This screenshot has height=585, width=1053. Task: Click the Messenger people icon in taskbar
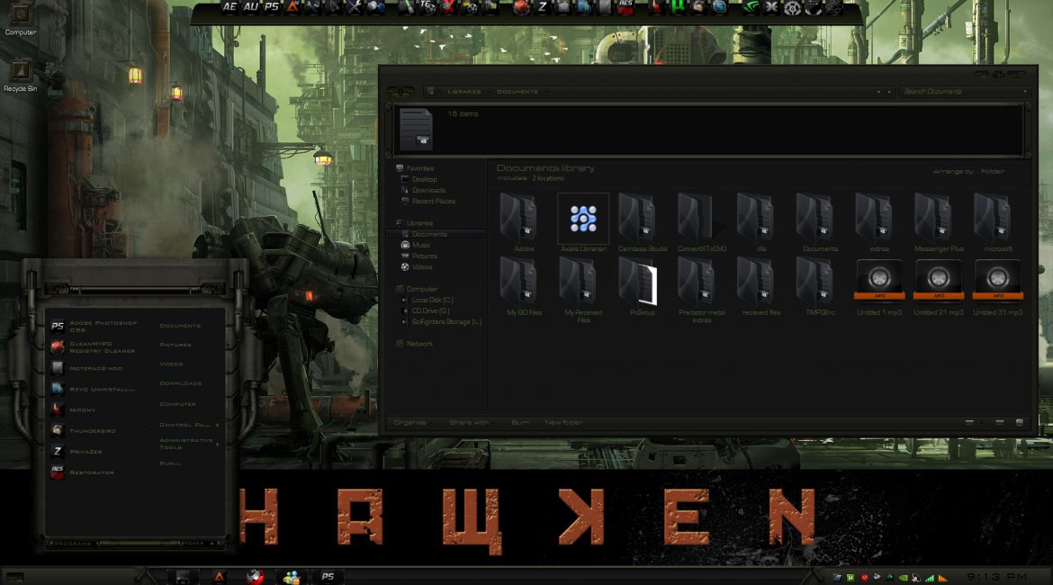click(x=292, y=576)
